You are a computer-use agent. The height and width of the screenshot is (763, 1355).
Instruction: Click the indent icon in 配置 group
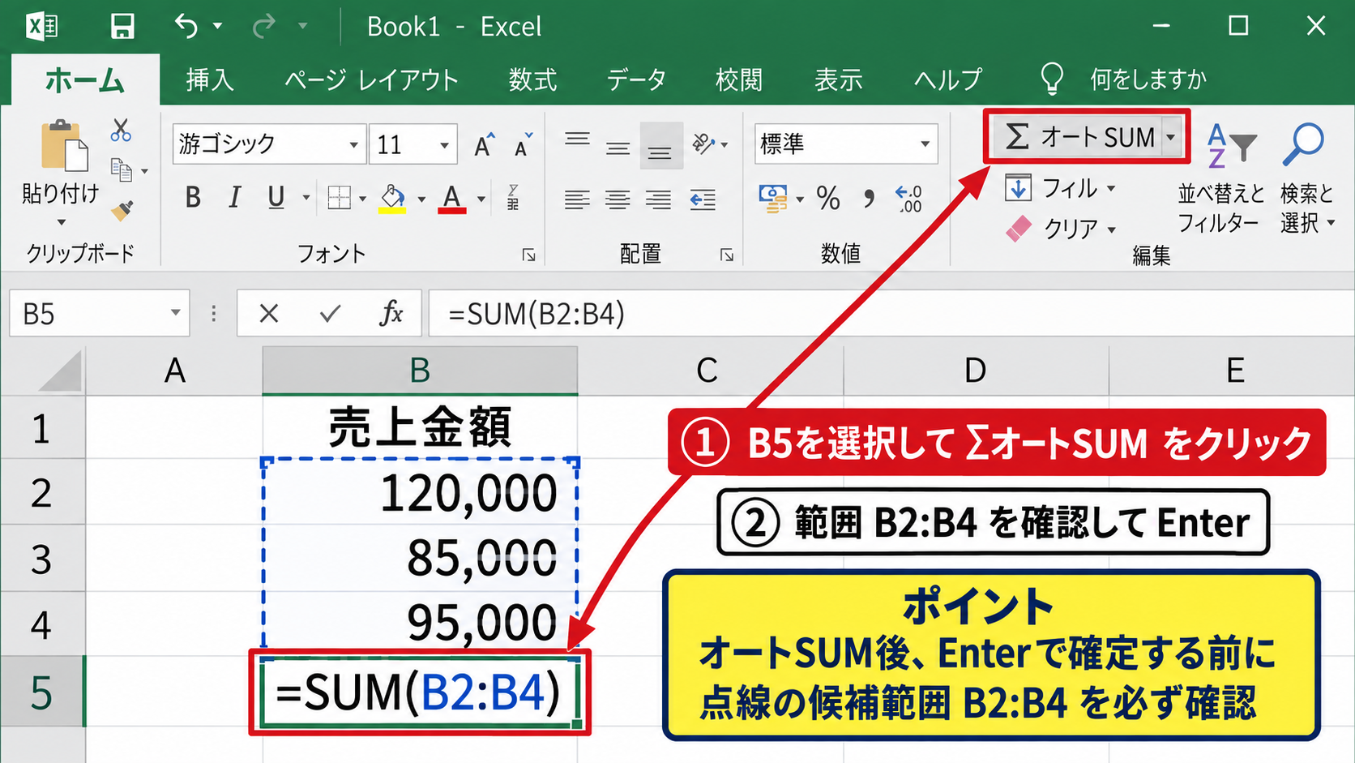tap(702, 199)
